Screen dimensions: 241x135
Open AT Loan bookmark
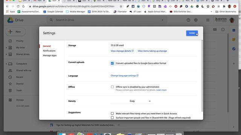[136, 12]
